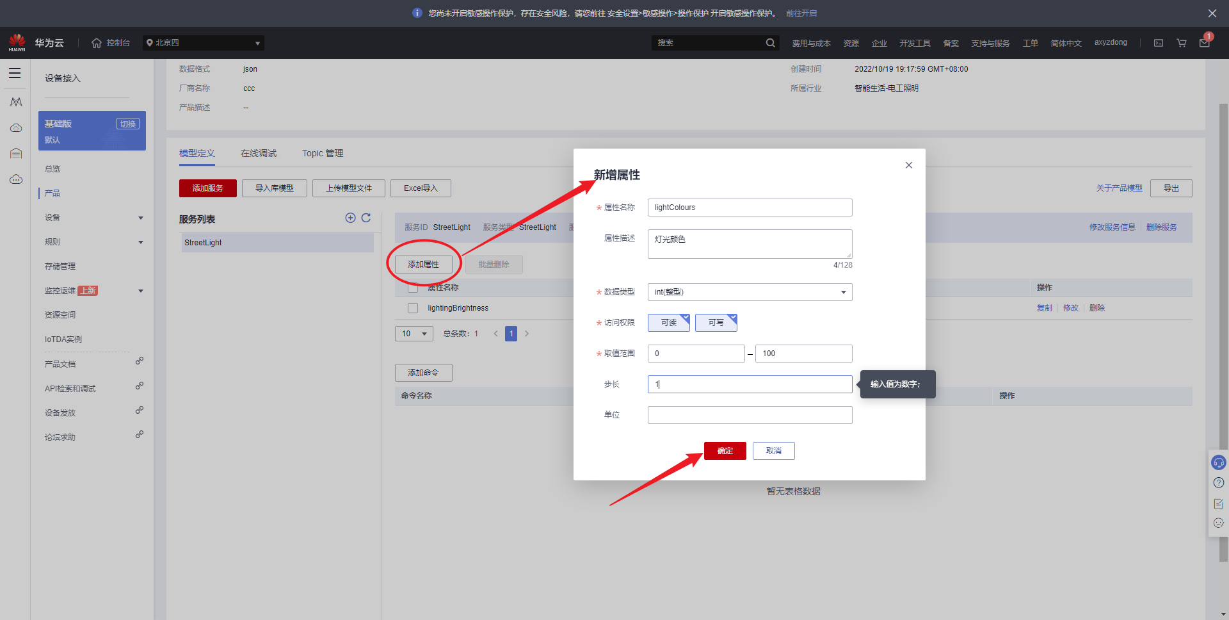The height and width of the screenshot is (620, 1229).
Task: Open the page size 10 dropdown
Action: (x=414, y=334)
